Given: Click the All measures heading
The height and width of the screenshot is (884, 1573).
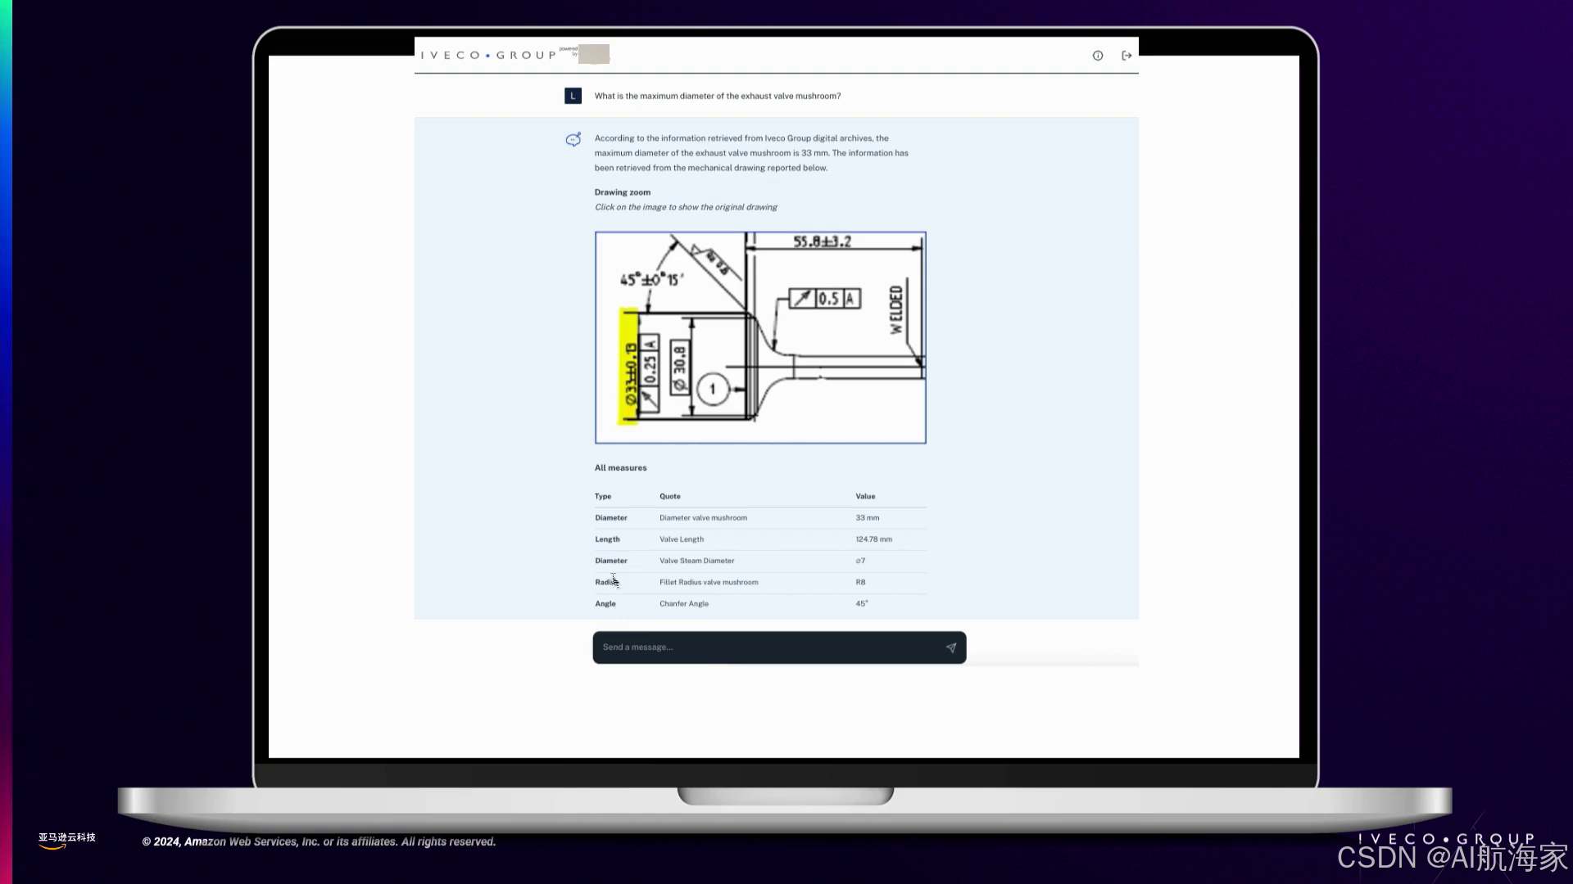Looking at the screenshot, I should (x=620, y=468).
